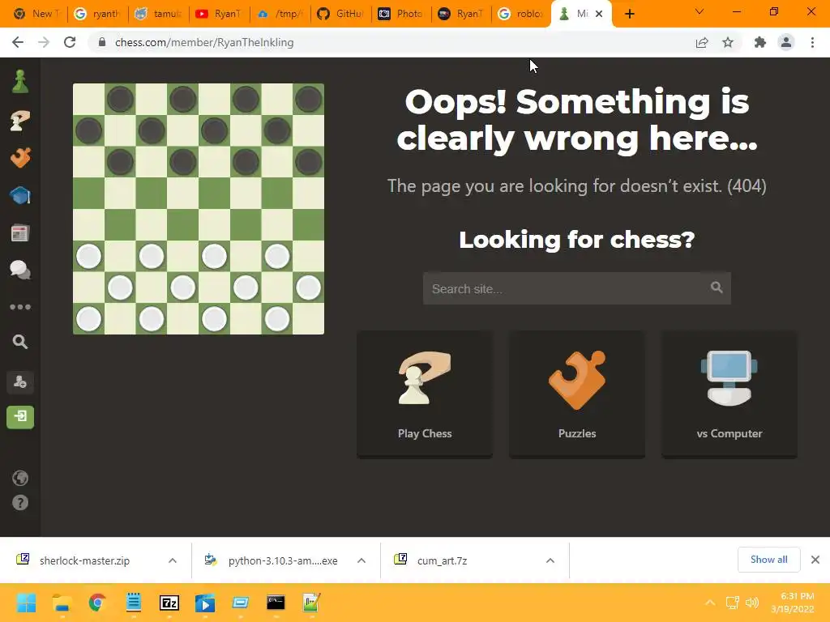Open File Explorer from taskbar
The height and width of the screenshot is (622, 830).
62,603
